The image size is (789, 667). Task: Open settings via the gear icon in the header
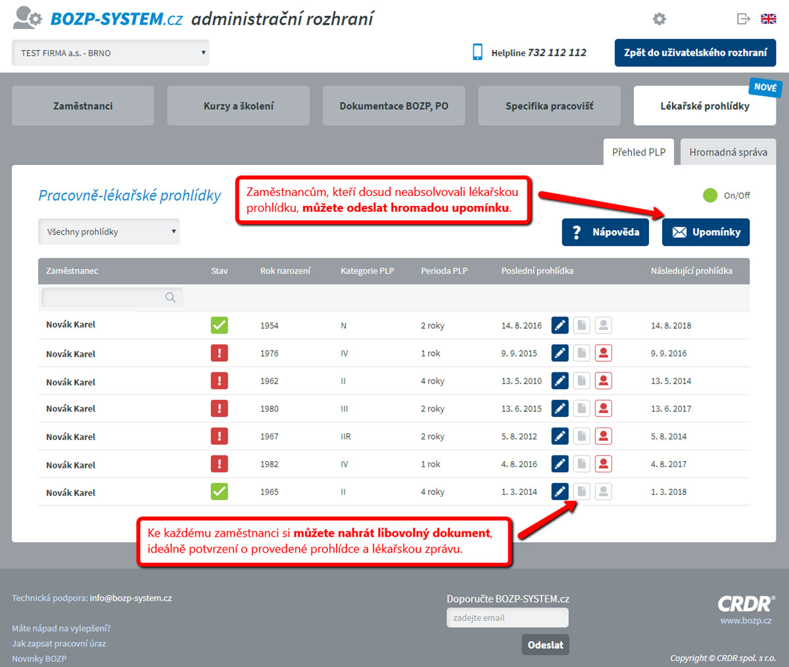tap(659, 19)
